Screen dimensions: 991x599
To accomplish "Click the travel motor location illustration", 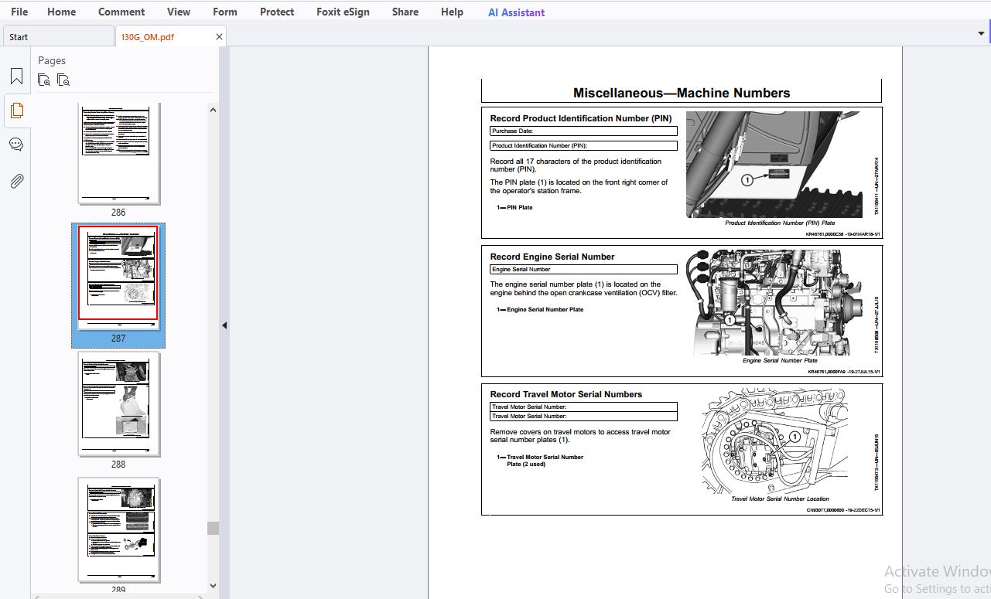I will click(x=776, y=441).
